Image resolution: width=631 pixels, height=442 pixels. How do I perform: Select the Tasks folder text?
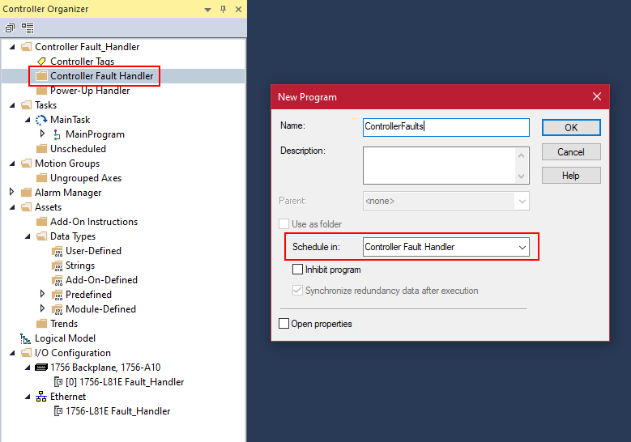pyautogui.click(x=46, y=105)
